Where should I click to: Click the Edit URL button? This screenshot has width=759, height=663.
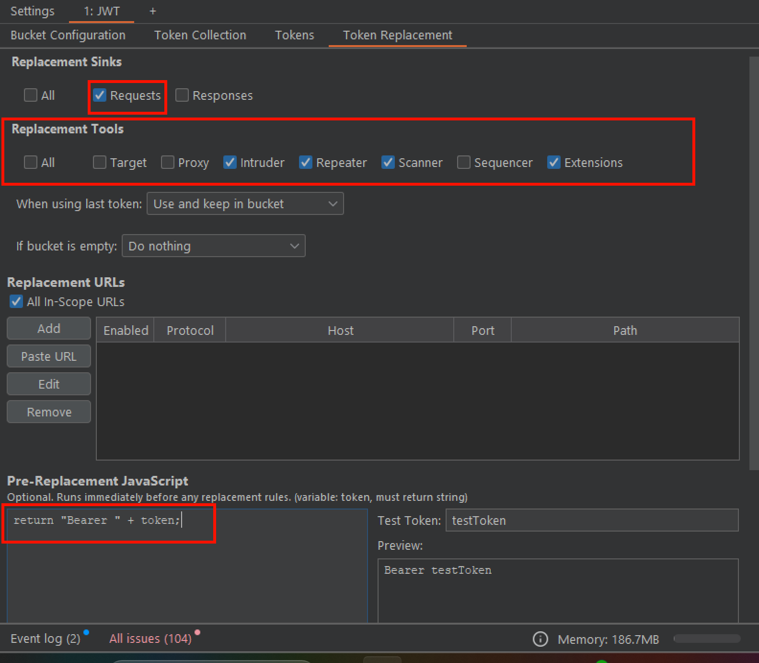pos(49,384)
